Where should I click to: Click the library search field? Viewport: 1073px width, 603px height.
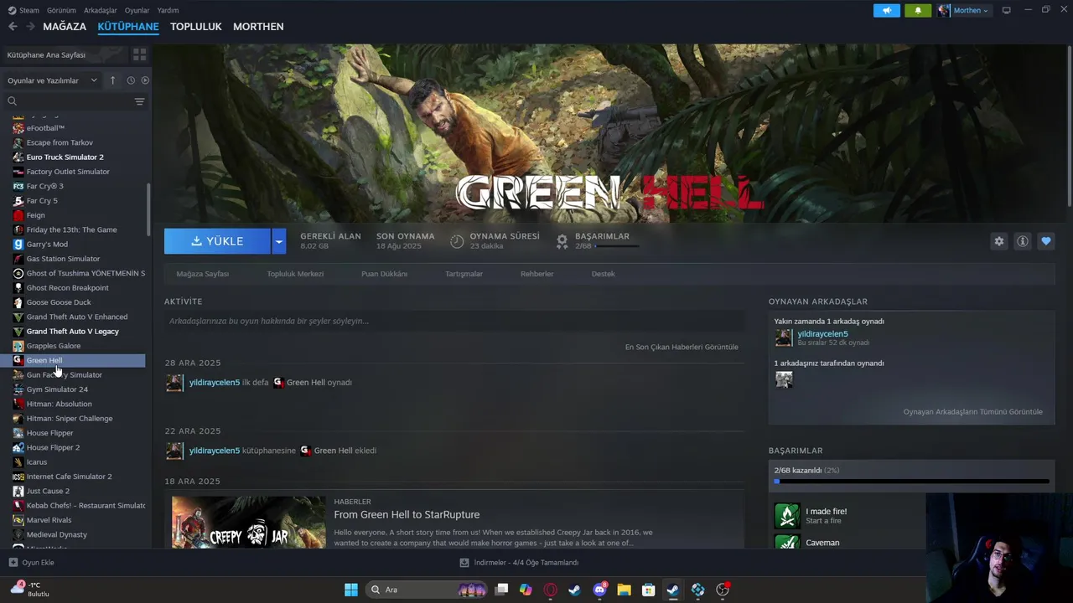coord(69,101)
